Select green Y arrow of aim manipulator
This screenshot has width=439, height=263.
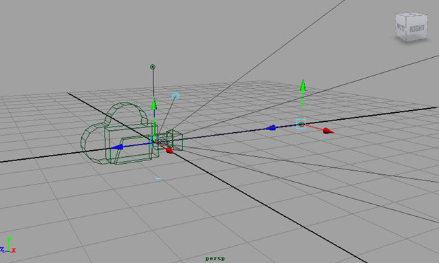coord(303,85)
